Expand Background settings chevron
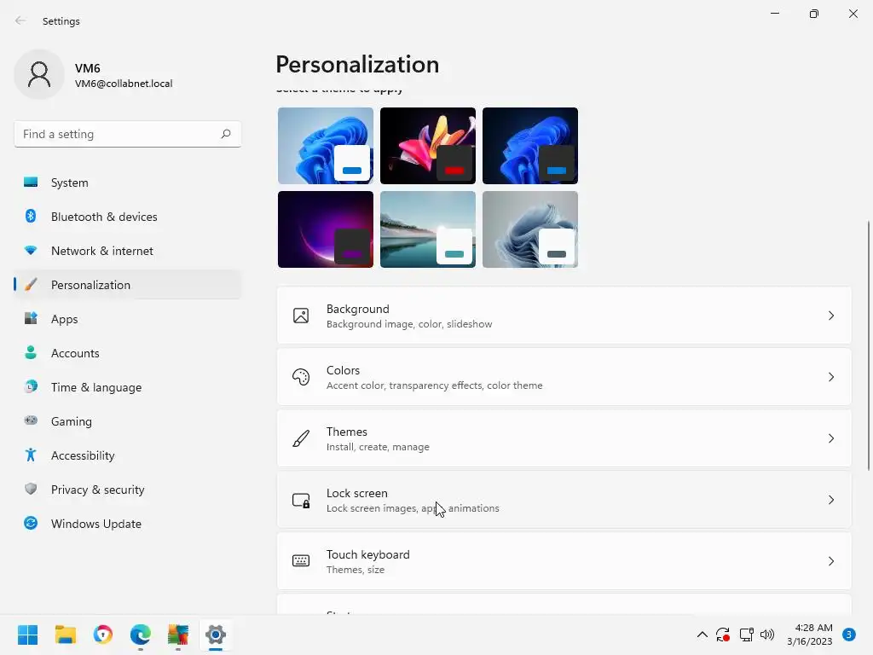The height and width of the screenshot is (655, 873). pyautogui.click(x=830, y=316)
